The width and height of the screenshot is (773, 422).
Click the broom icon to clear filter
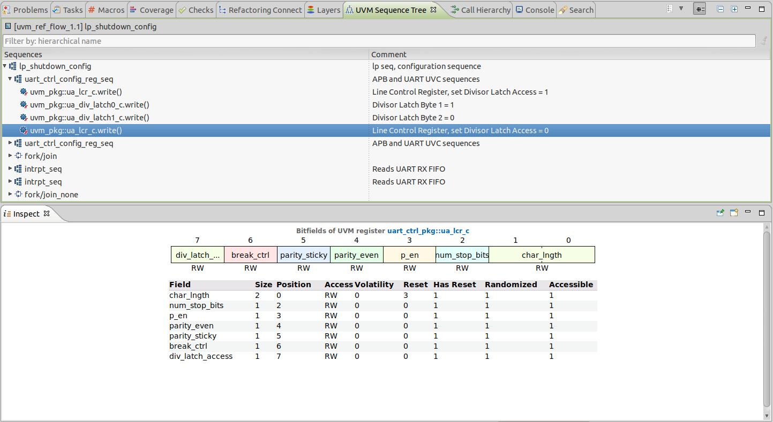pos(764,41)
